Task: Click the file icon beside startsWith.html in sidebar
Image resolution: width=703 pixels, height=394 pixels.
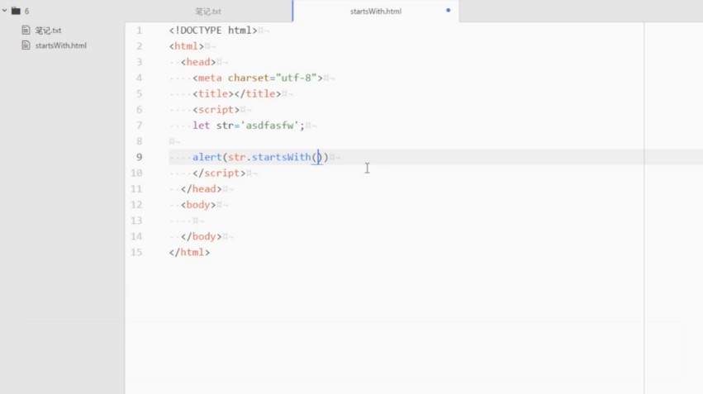Action: (x=26, y=45)
